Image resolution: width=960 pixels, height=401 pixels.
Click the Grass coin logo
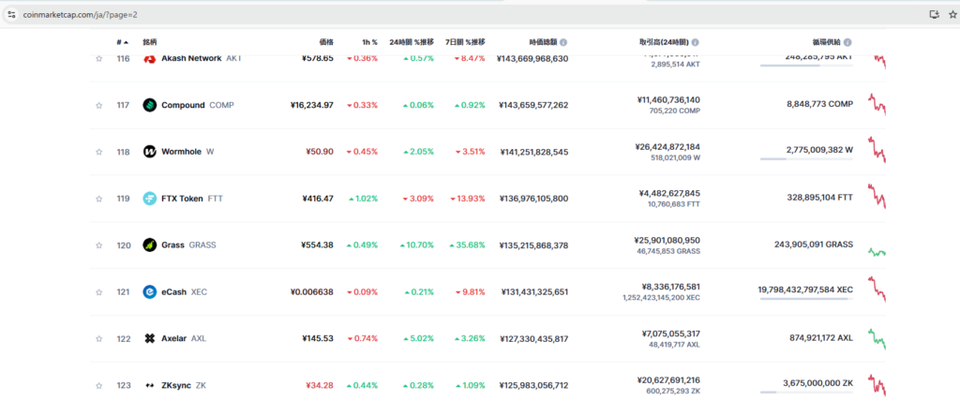click(x=149, y=245)
